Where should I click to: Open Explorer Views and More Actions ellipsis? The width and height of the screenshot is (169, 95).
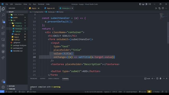pos(25,8)
